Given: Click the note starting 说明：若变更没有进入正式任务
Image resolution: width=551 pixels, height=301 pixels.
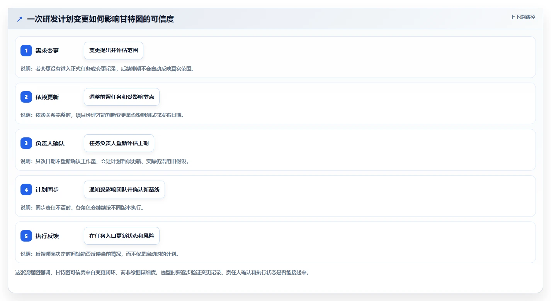Looking at the screenshot, I should (x=107, y=69).
